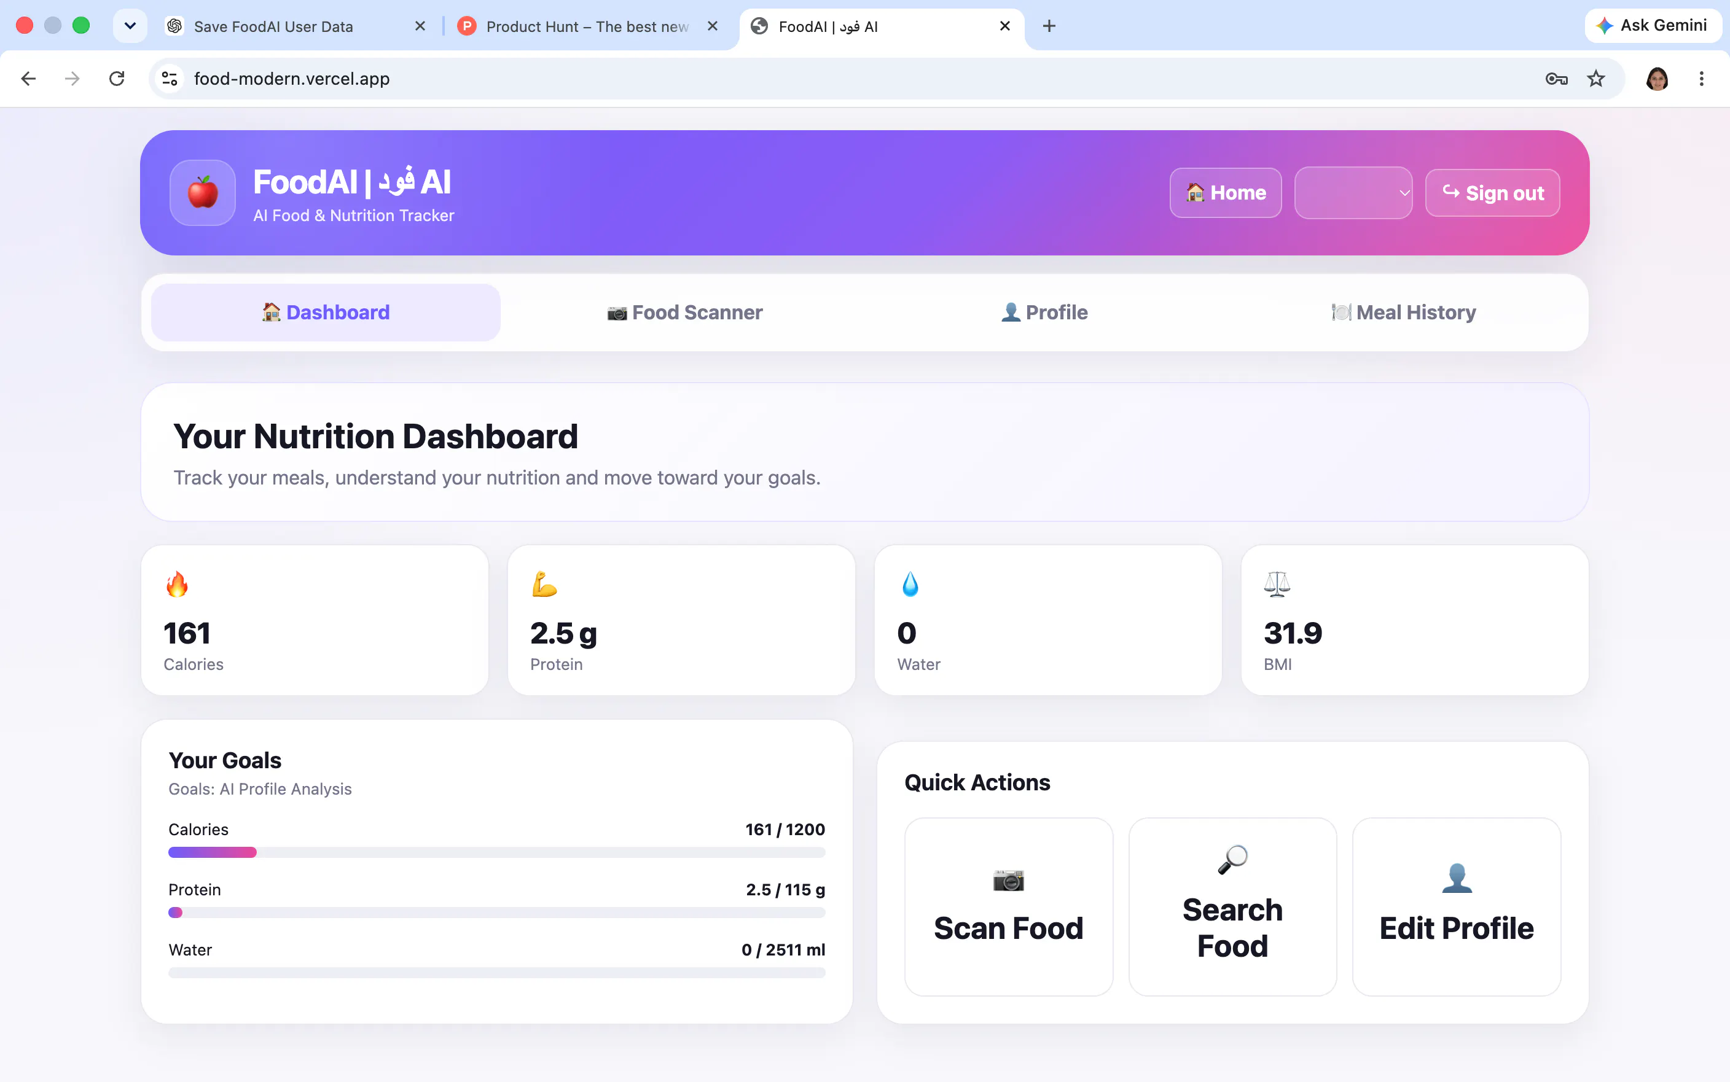The image size is (1730, 1082).
Task: Switch to the Dashboard tab
Action: [x=326, y=313]
